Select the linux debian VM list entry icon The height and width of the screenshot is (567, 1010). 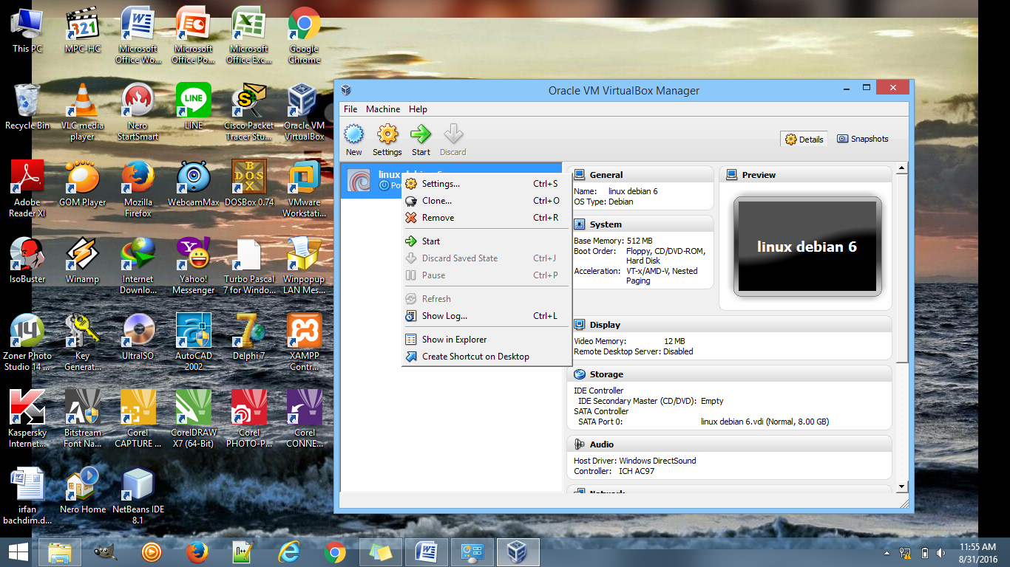[359, 180]
